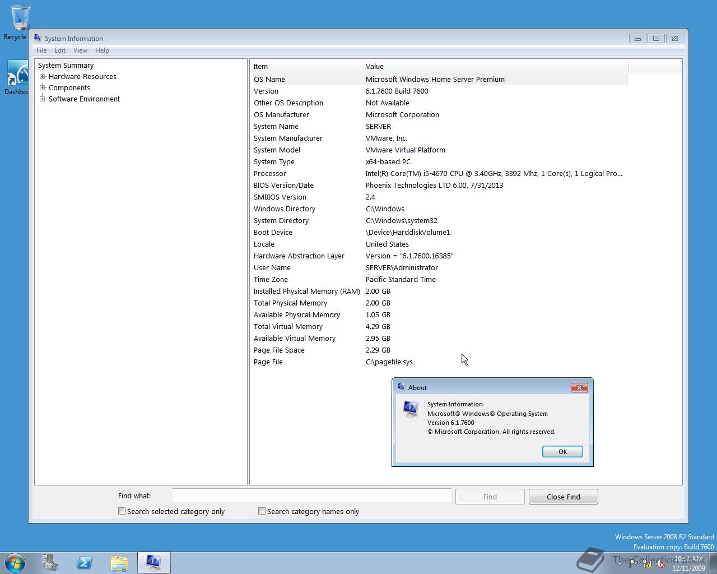Select System Summary in the tree
The width and height of the screenshot is (717, 574).
click(x=66, y=66)
